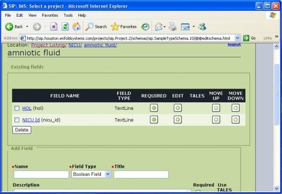The height and width of the screenshot is (194, 282).
Task: Go to the Home page
Action: click(x=76, y=27)
